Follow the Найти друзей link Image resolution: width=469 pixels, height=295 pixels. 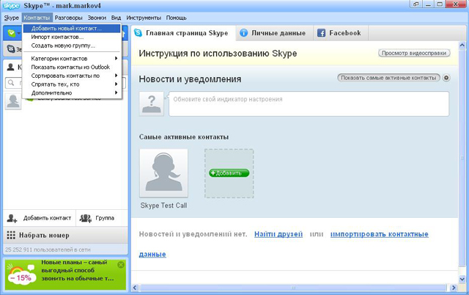(x=278, y=234)
